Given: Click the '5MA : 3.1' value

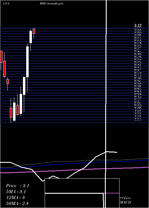Looking at the screenshot, I should click(x=16, y=192).
